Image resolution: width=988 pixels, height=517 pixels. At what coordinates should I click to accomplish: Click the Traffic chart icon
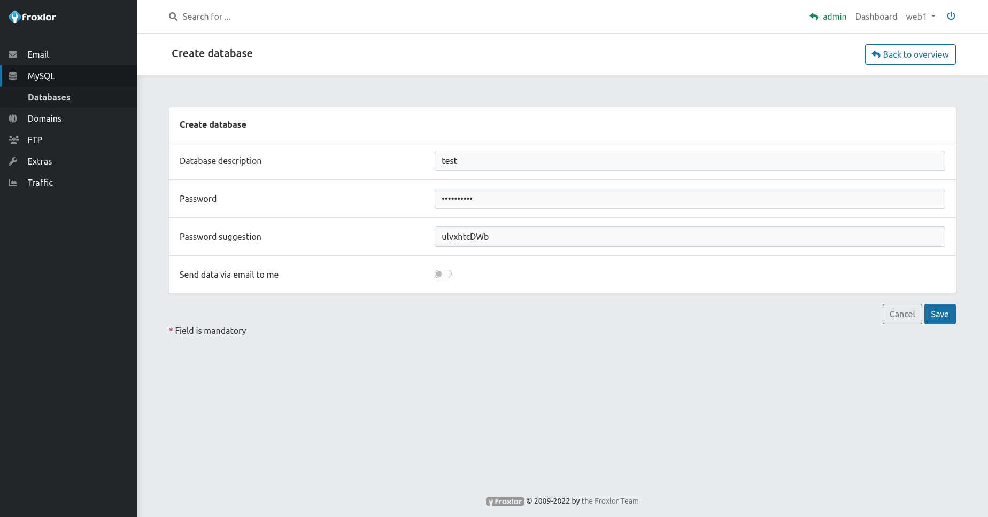[13, 183]
